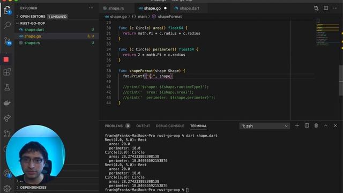Open the Extensions view

[7, 72]
